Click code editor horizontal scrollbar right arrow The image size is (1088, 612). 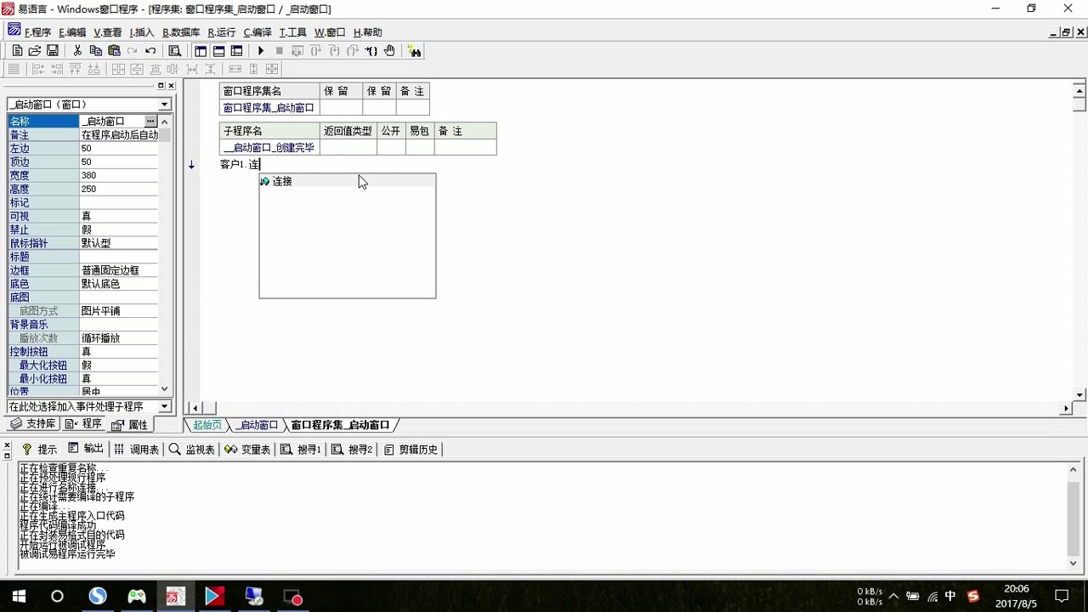point(1066,408)
